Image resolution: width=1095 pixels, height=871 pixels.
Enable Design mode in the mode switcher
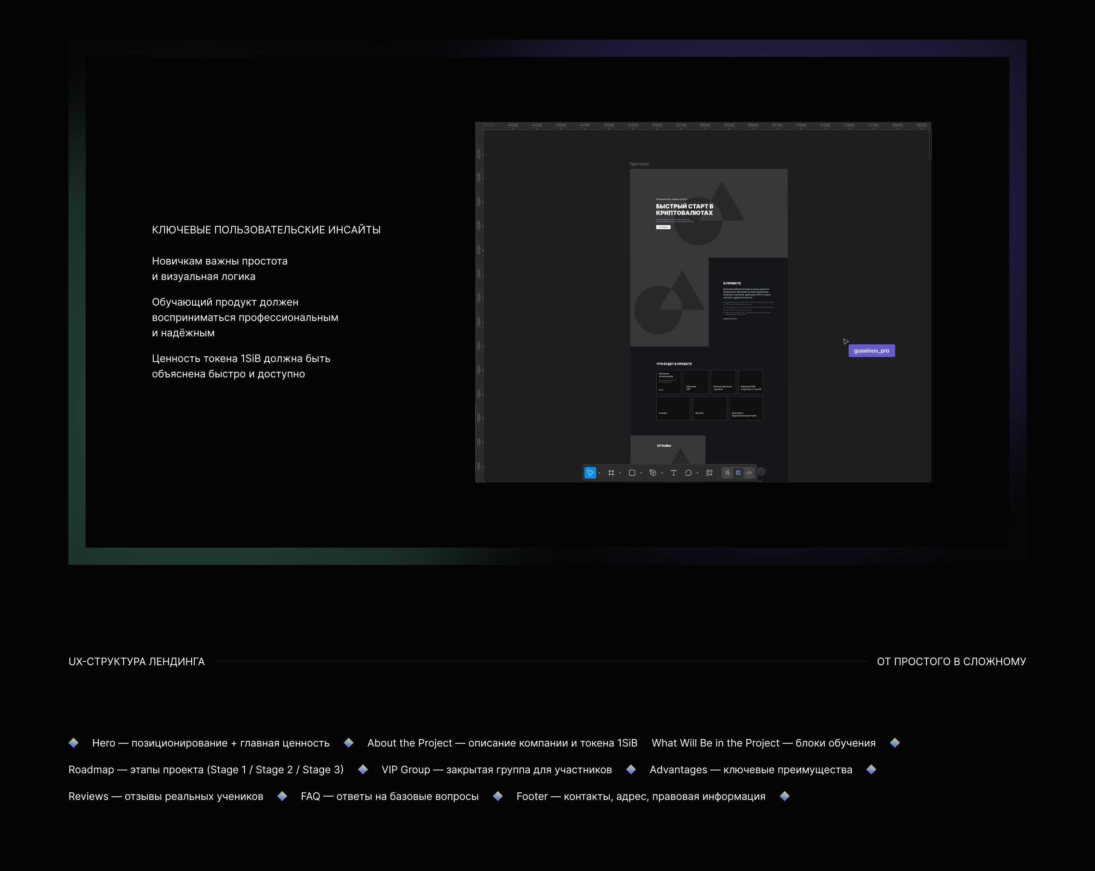click(x=738, y=473)
